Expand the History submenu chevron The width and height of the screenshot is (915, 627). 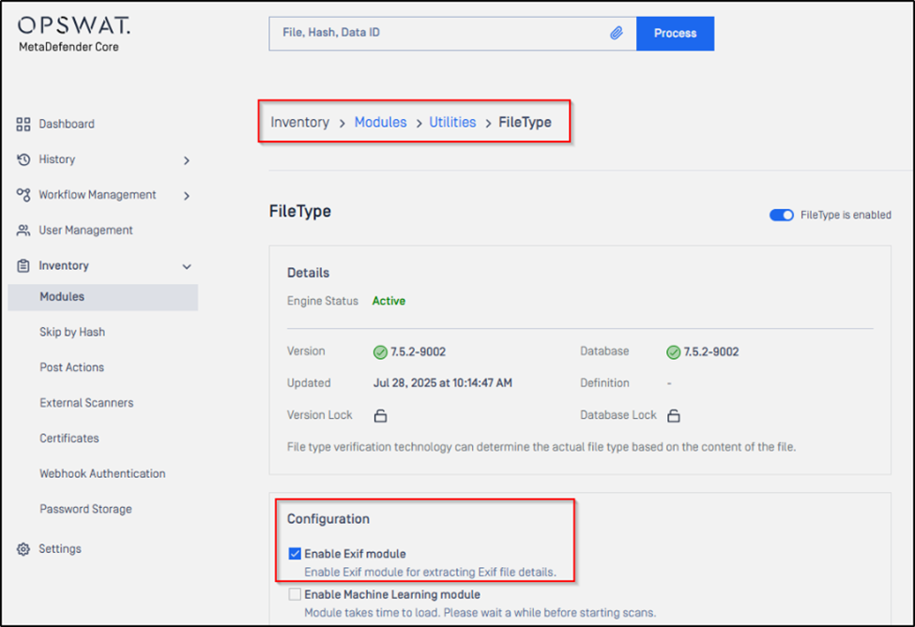tap(187, 160)
